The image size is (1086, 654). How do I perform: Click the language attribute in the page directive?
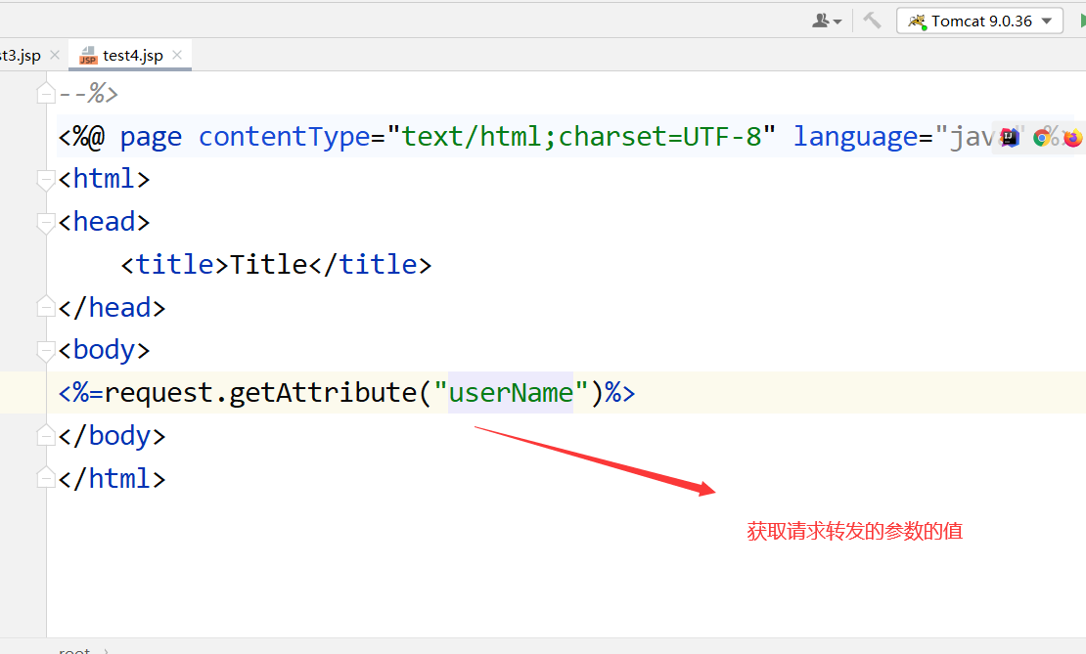pyautogui.click(x=855, y=137)
